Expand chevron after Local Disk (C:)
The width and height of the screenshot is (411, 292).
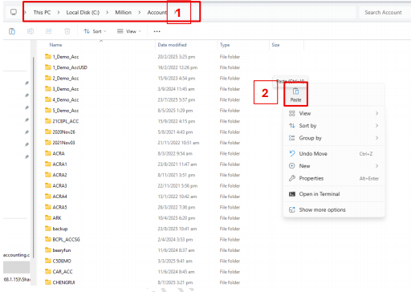coord(107,12)
